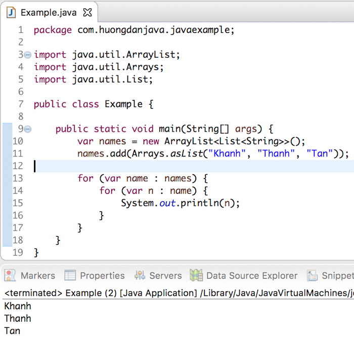Click 'ArrayList<List<String>>' on line 10
The image size is (354, 344).
click(227, 142)
